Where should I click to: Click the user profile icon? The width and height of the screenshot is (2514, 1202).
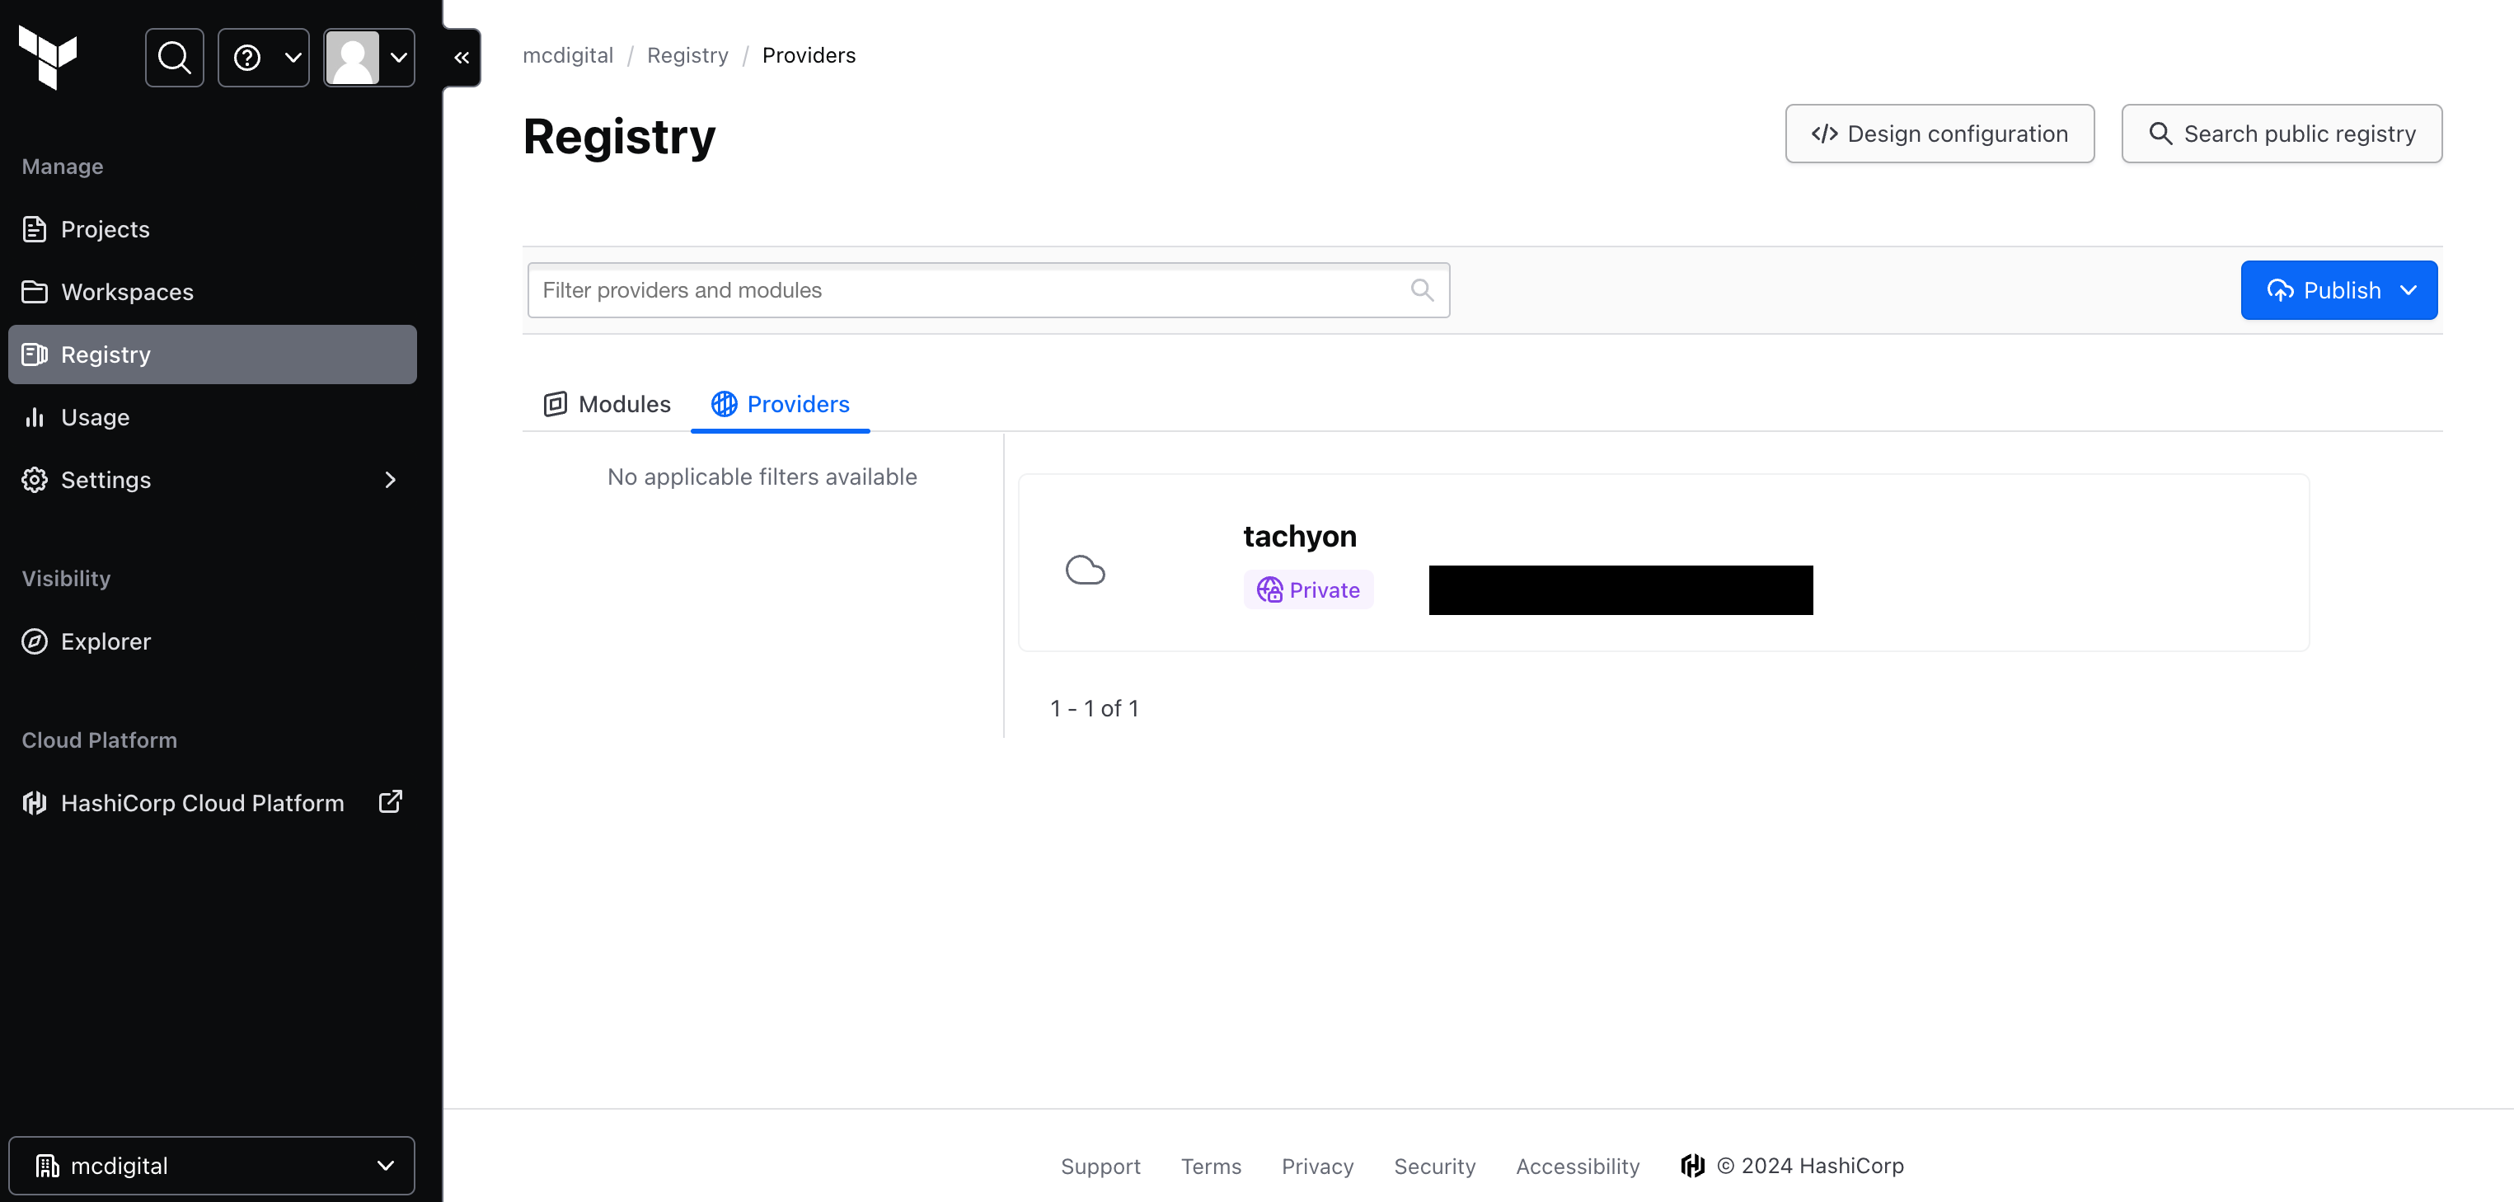[x=351, y=54]
